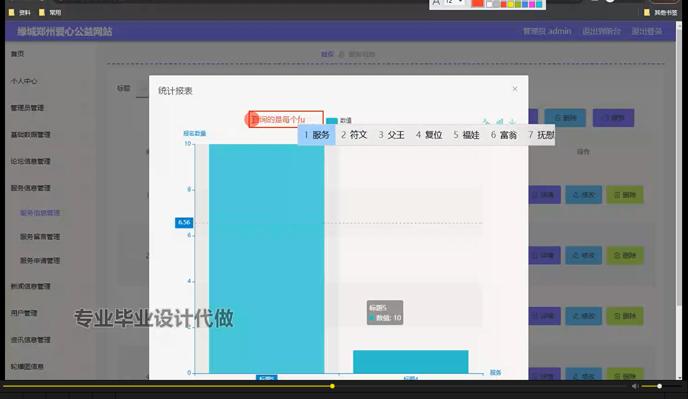The width and height of the screenshot is (688, 399).
Task: Choose IME candidate 2 符文
Action: point(354,135)
